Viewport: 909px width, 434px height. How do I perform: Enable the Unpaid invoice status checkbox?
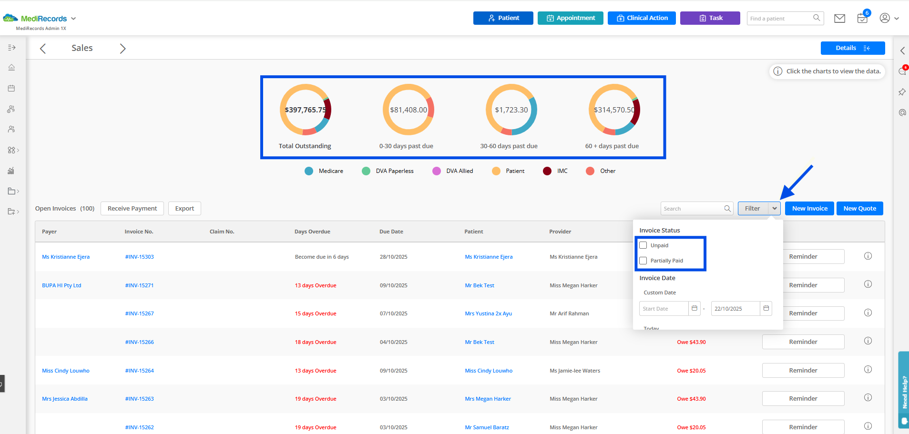[x=643, y=245]
